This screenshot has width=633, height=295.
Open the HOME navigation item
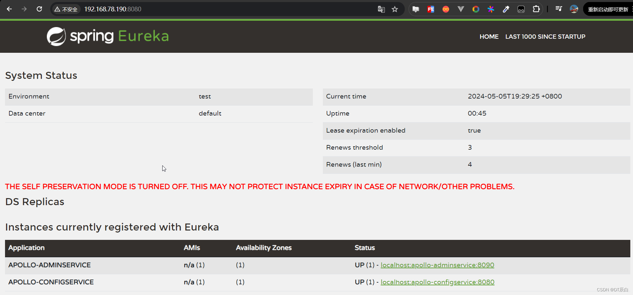click(x=489, y=37)
